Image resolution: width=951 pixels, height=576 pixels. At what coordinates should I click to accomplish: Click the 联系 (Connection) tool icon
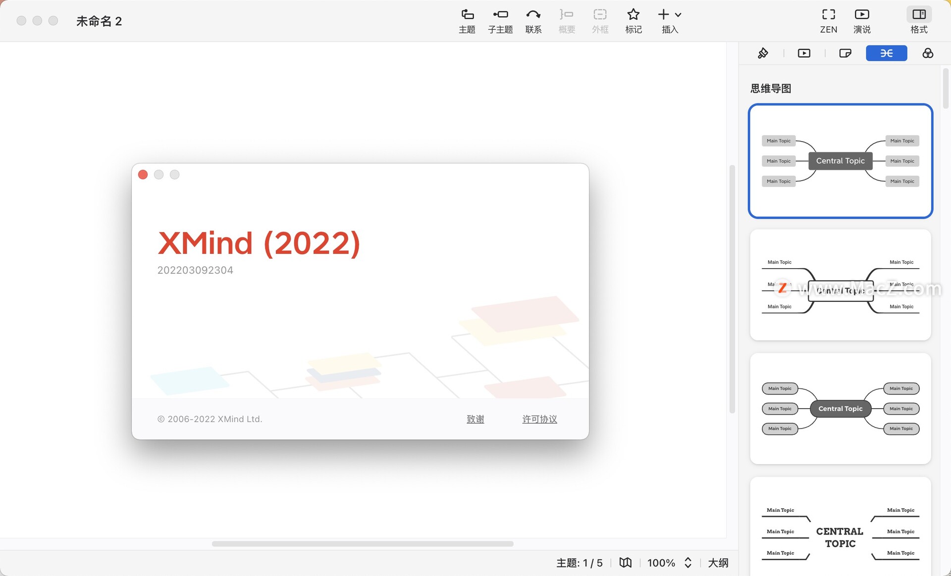[534, 20]
